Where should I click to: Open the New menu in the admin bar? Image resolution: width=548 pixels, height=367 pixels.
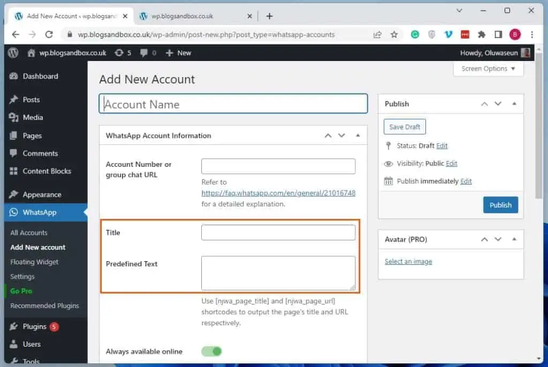[x=178, y=52]
